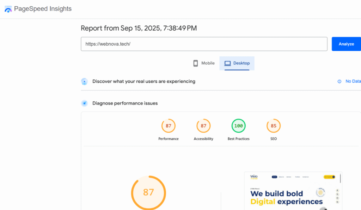The height and width of the screenshot is (210, 361).
Task: Click the large orange 87 performance gauge
Action: tap(148, 192)
